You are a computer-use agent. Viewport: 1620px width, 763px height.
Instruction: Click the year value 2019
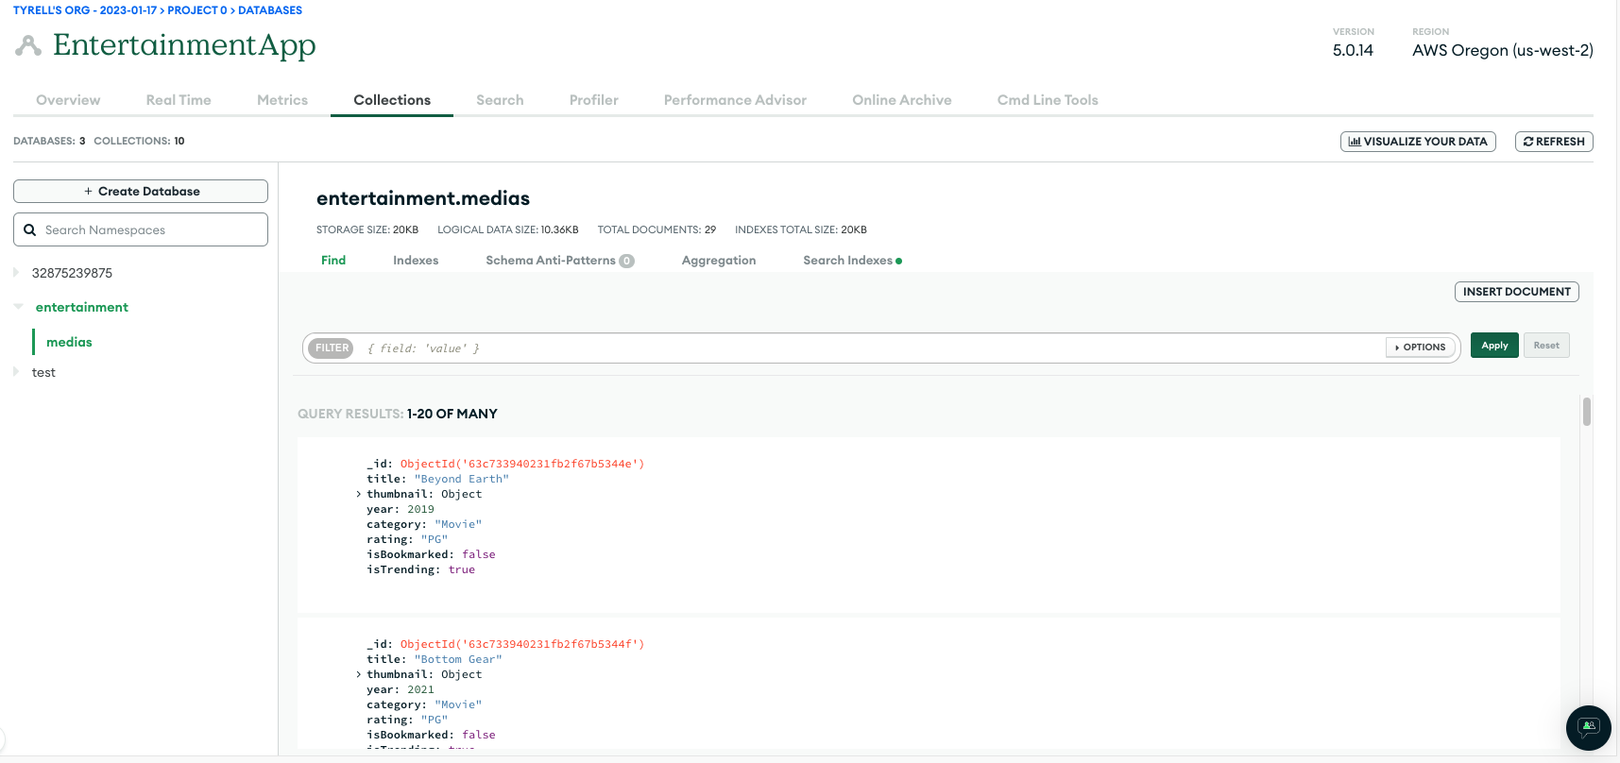421,509
